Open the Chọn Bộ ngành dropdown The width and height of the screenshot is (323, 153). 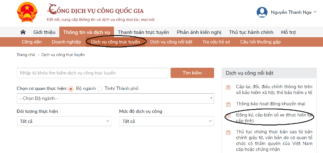pyautogui.click(x=115, y=98)
